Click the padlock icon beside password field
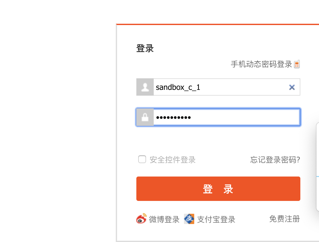319x242 pixels. pos(145,117)
